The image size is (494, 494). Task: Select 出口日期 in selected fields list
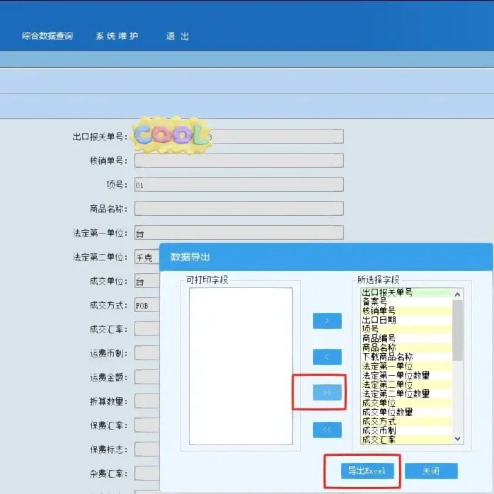pyautogui.click(x=406, y=320)
